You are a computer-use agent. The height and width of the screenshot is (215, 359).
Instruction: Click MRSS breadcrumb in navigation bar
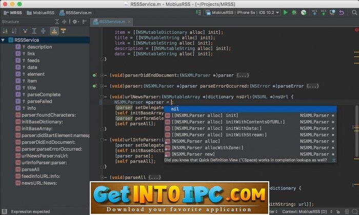(x=13, y=13)
